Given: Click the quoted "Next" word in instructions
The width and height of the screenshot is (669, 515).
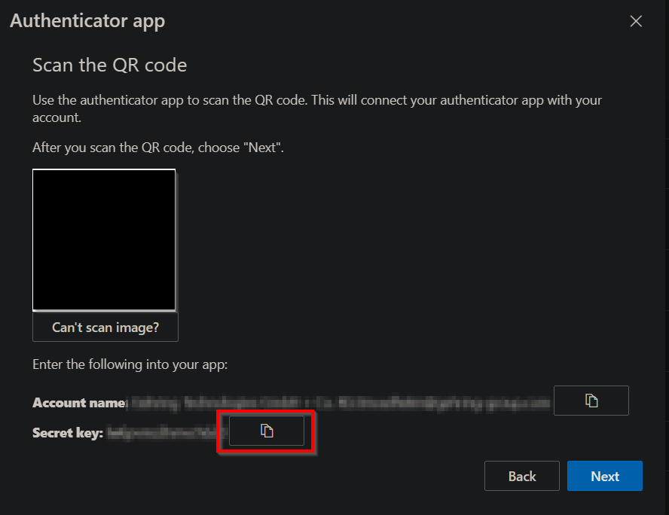Looking at the screenshot, I should (x=262, y=148).
